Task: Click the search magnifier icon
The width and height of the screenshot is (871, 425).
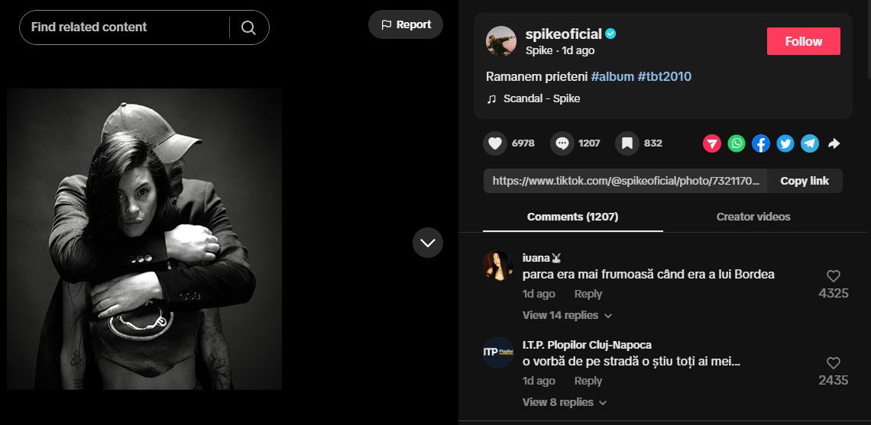Action: [248, 27]
